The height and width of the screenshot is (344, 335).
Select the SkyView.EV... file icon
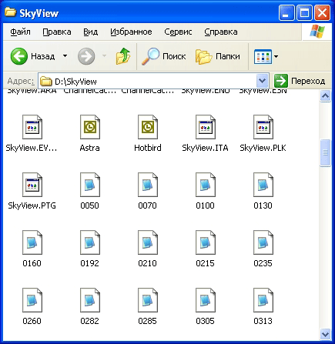(x=32, y=127)
